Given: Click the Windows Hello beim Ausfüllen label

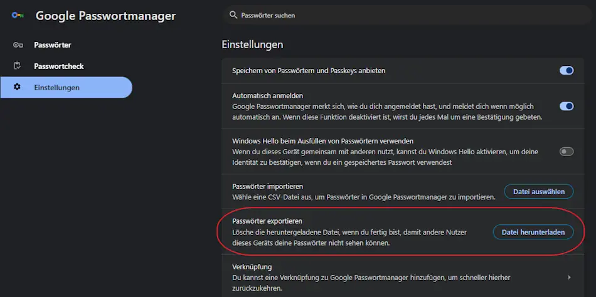Looking at the screenshot, I should tap(322, 141).
